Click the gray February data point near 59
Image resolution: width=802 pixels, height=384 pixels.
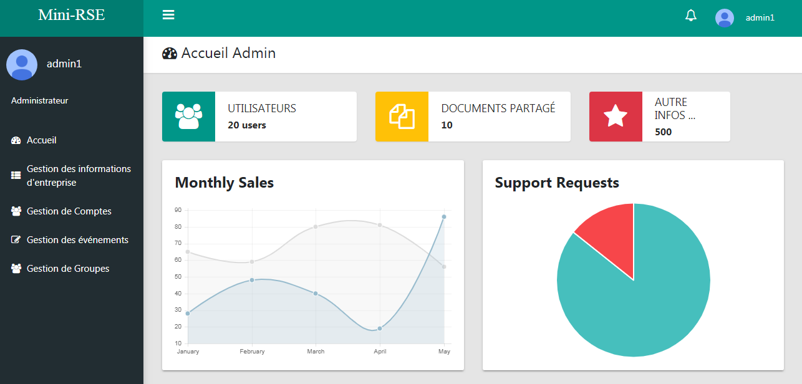252,262
